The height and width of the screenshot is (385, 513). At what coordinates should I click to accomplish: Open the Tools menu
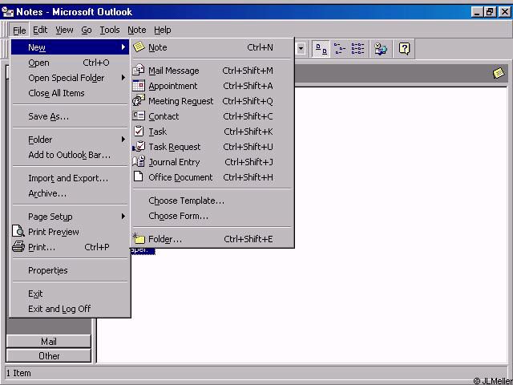click(x=110, y=30)
